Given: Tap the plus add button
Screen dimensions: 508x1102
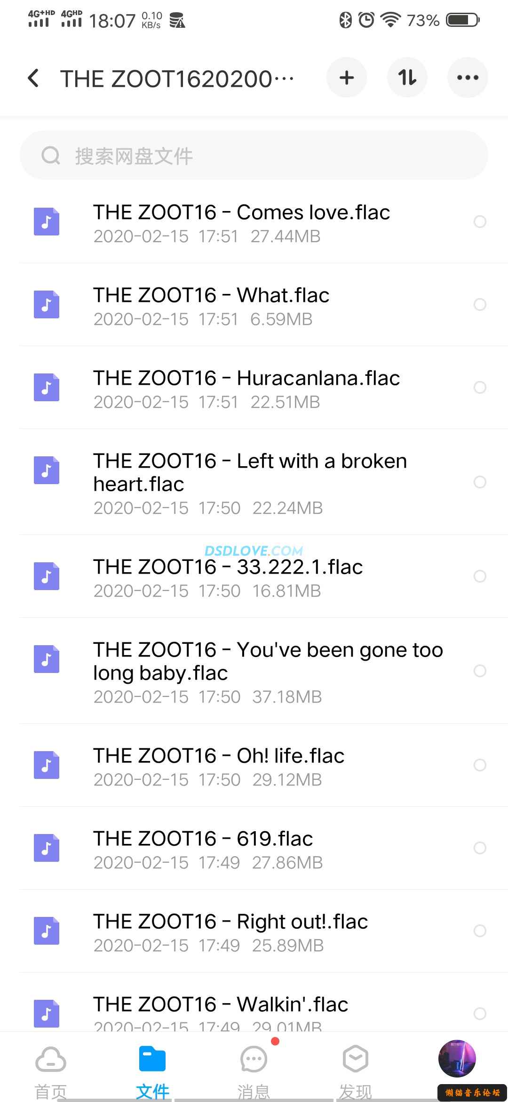Looking at the screenshot, I should [x=347, y=78].
